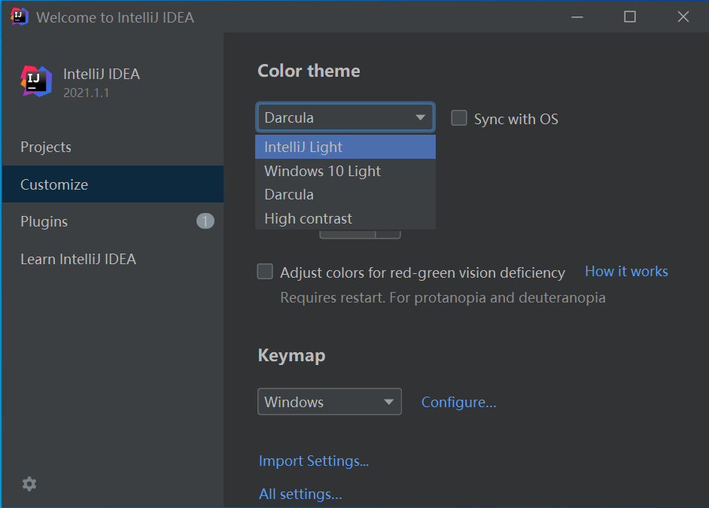
Task: Maximize the Welcome window
Action: pyautogui.click(x=630, y=17)
